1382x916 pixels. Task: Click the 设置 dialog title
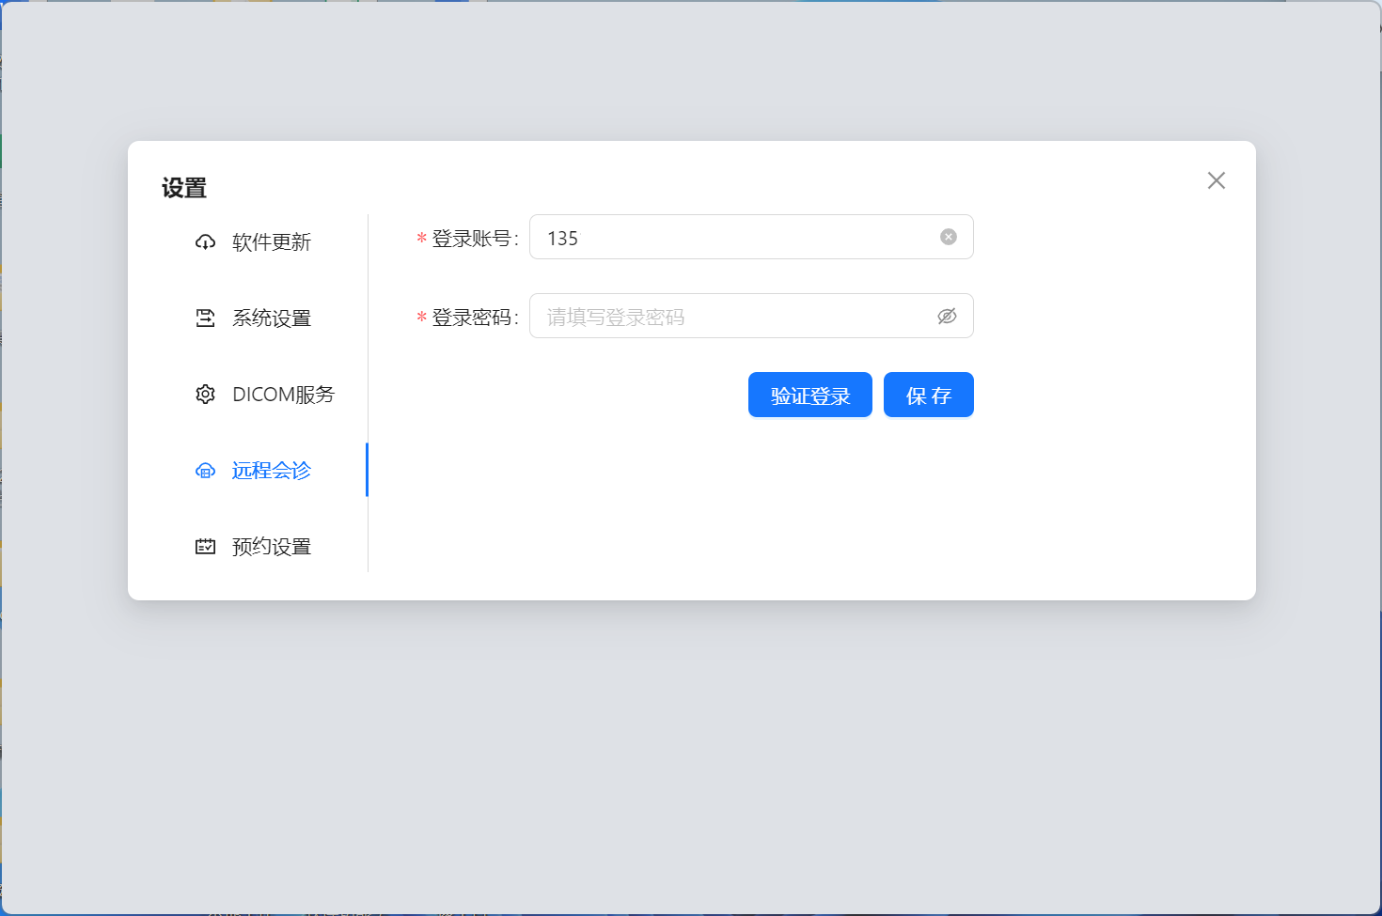coord(184,188)
